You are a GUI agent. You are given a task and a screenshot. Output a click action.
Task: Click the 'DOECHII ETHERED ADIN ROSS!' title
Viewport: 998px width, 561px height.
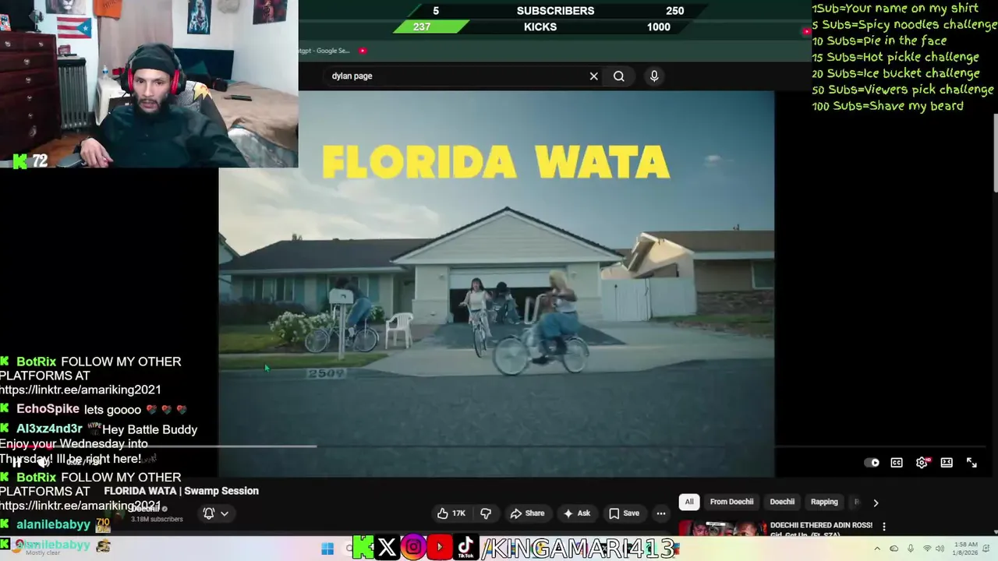click(821, 525)
